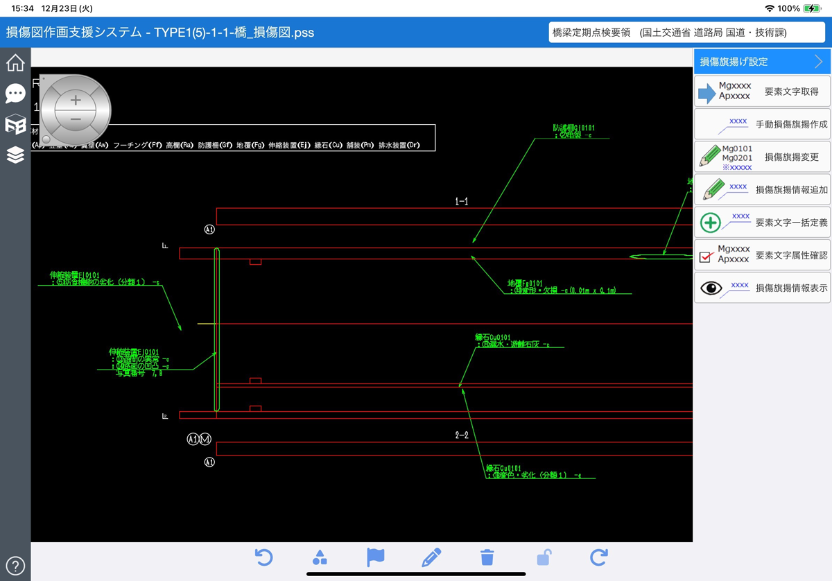Open the layers stack icon

tap(15, 155)
